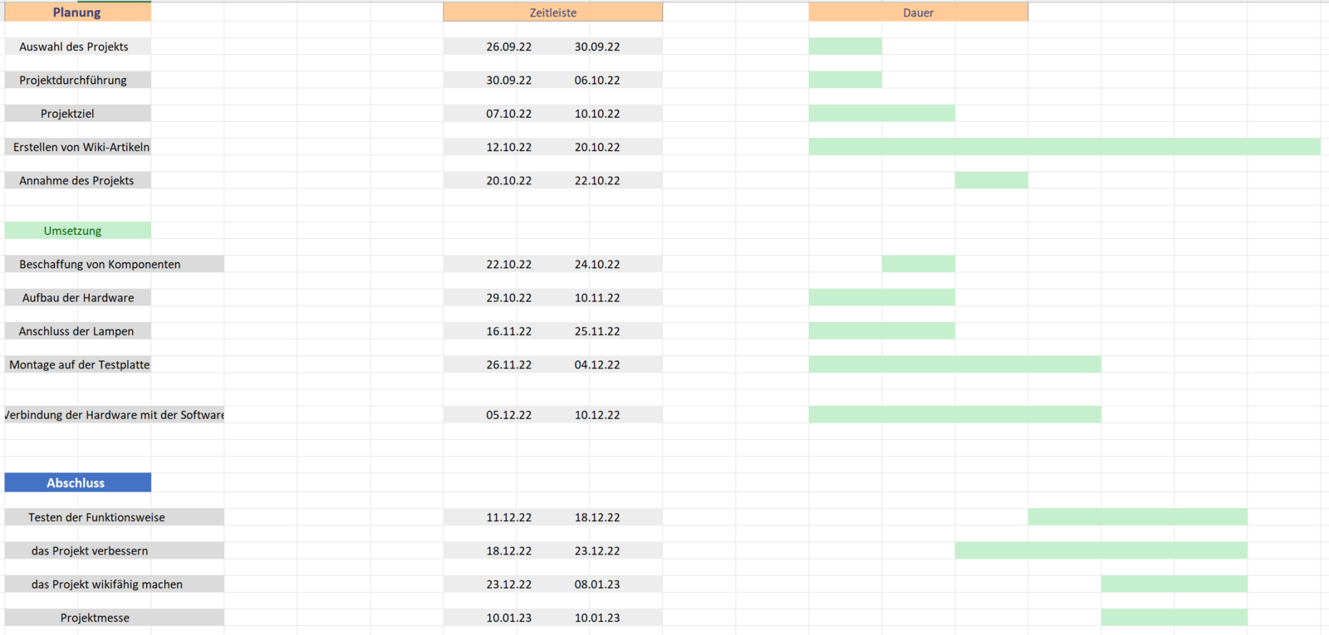This screenshot has width=1329, height=635.
Task: Select the Beschaffung von Komponenten cell
Action: tap(100, 264)
